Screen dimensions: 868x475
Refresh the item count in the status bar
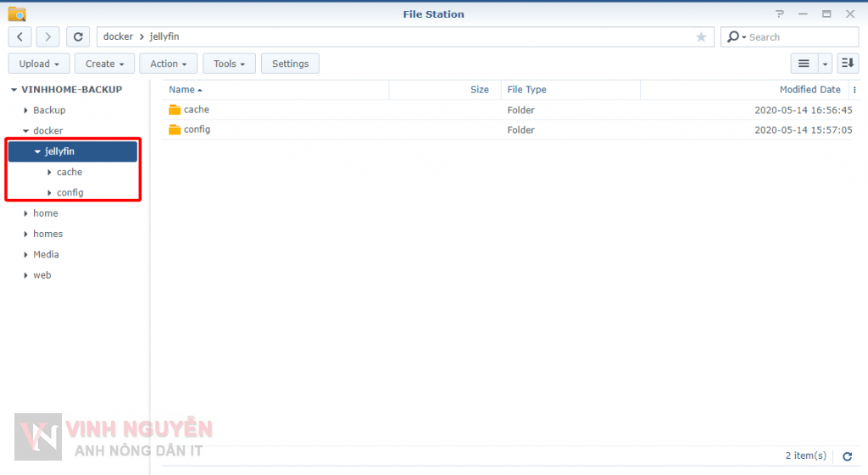coord(847,456)
